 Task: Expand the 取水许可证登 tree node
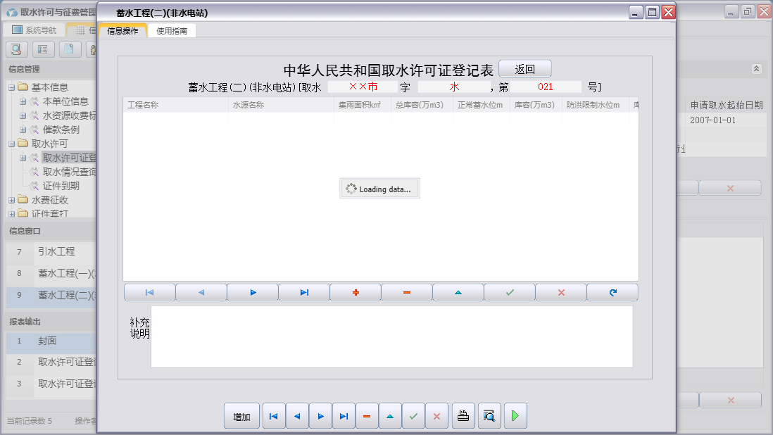pos(23,158)
